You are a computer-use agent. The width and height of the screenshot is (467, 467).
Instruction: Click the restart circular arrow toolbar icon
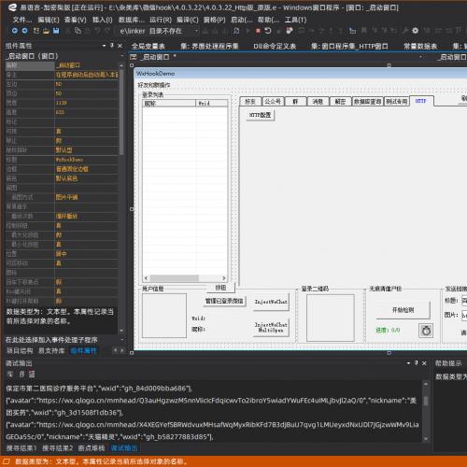coord(268,31)
